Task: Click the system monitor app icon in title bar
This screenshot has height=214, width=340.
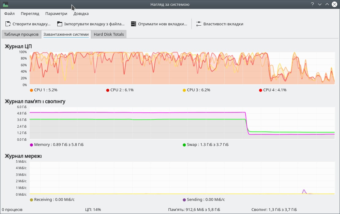Action: pos(6,4)
